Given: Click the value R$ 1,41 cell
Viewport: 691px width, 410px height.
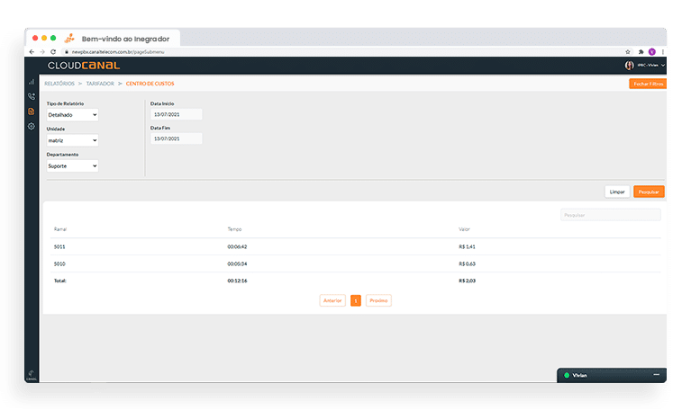Looking at the screenshot, I should [x=468, y=246].
